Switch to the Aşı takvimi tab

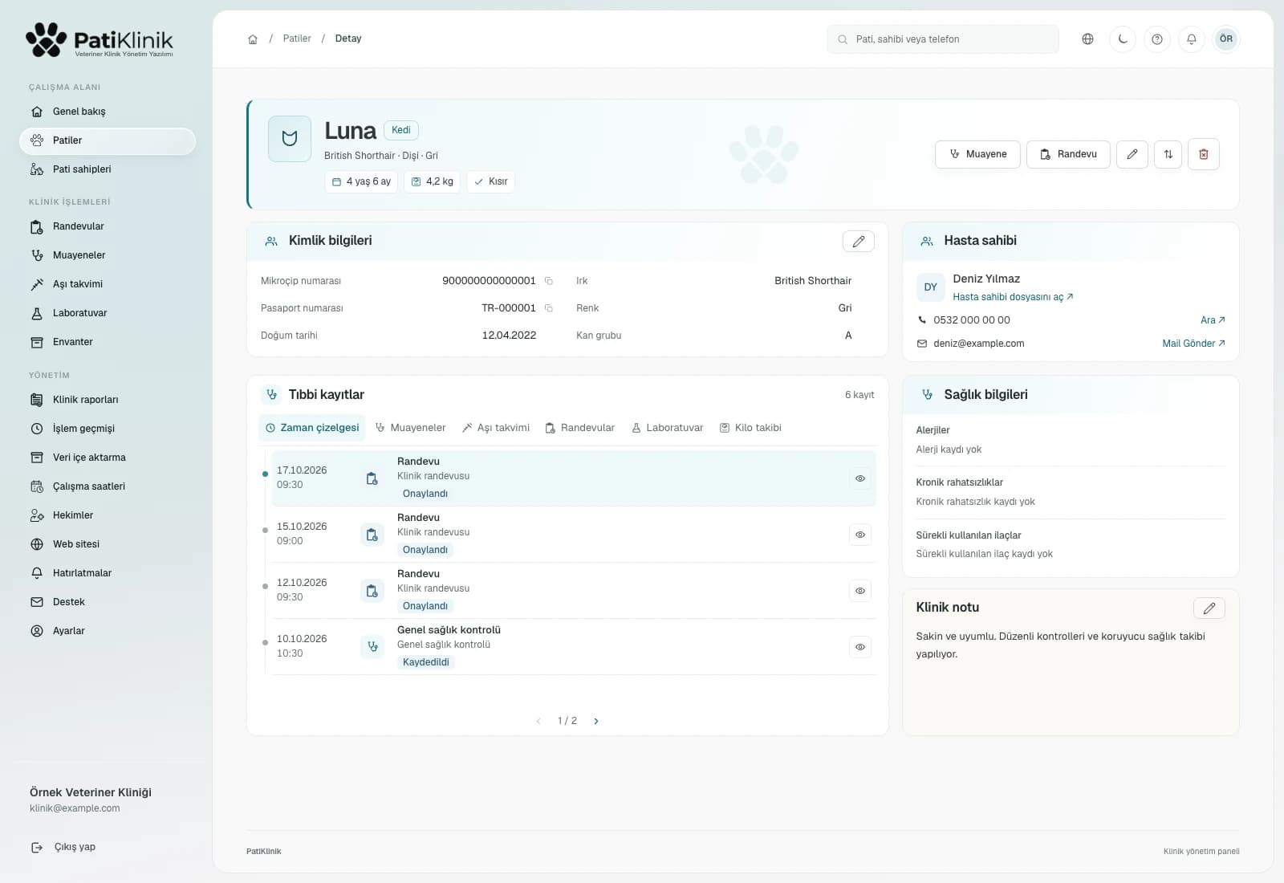click(496, 428)
